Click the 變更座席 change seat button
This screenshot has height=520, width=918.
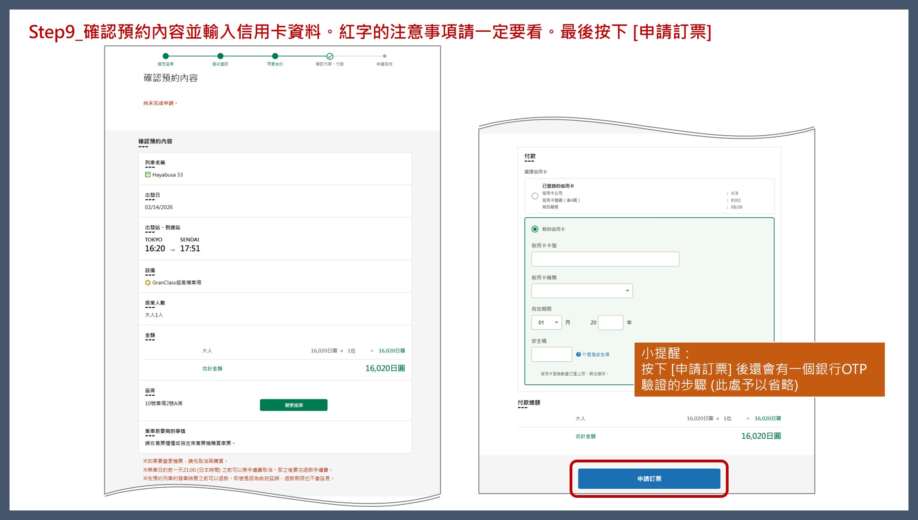coord(293,405)
